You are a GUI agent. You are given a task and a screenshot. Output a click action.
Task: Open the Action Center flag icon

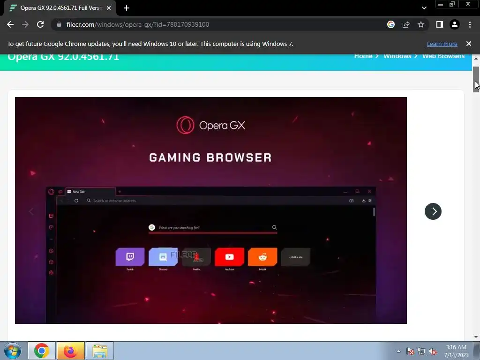pos(410,351)
